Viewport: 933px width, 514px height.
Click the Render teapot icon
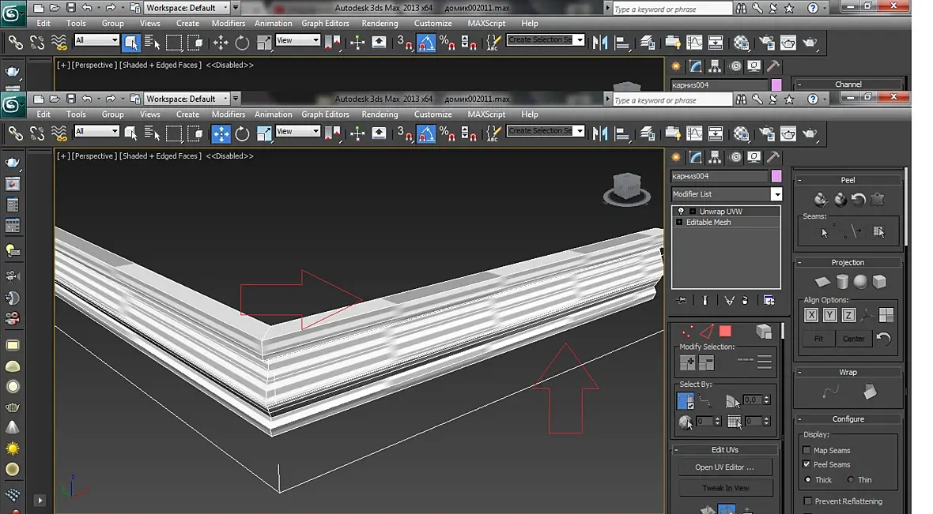coord(810,133)
